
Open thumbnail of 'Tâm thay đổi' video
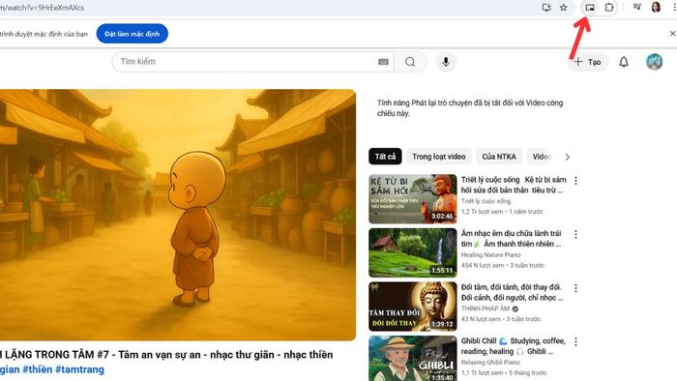[413, 307]
